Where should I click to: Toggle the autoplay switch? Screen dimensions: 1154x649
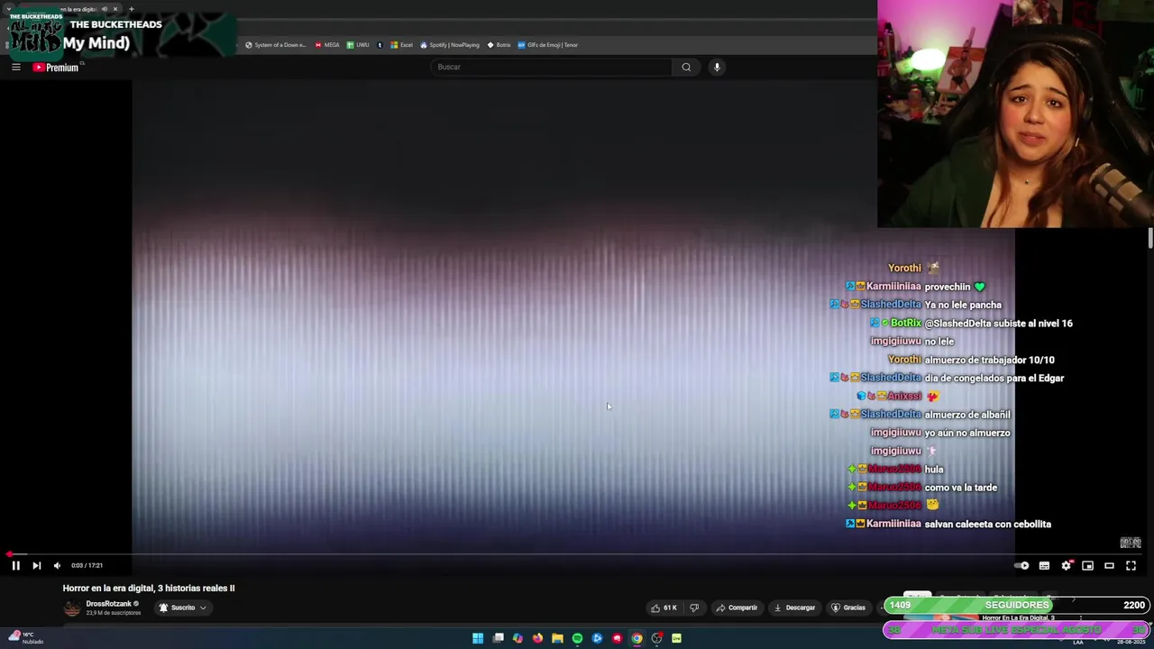(x=1021, y=565)
